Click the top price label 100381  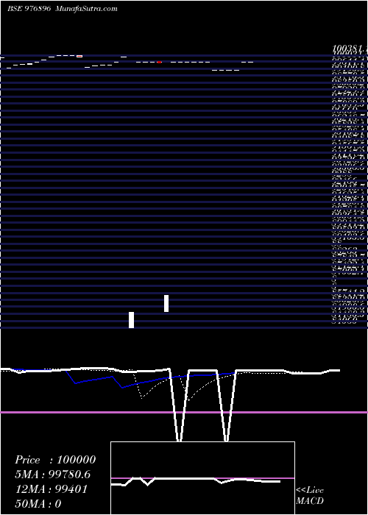(x=350, y=49)
